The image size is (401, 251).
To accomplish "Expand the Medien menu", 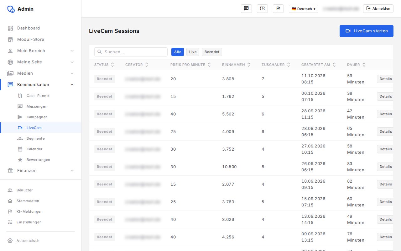I will click(40, 73).
